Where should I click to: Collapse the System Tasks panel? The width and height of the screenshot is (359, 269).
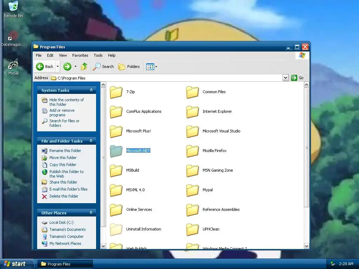point(91,90)
